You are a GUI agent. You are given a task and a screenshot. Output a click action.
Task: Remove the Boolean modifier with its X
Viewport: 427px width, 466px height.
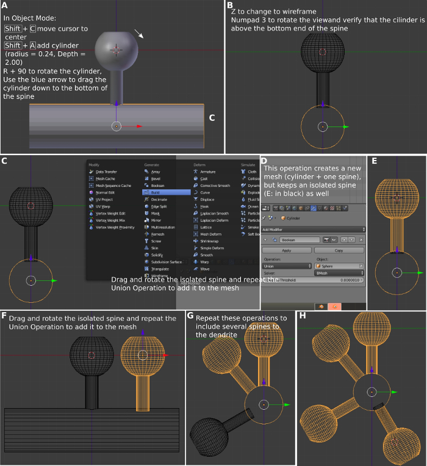point(361,240)
